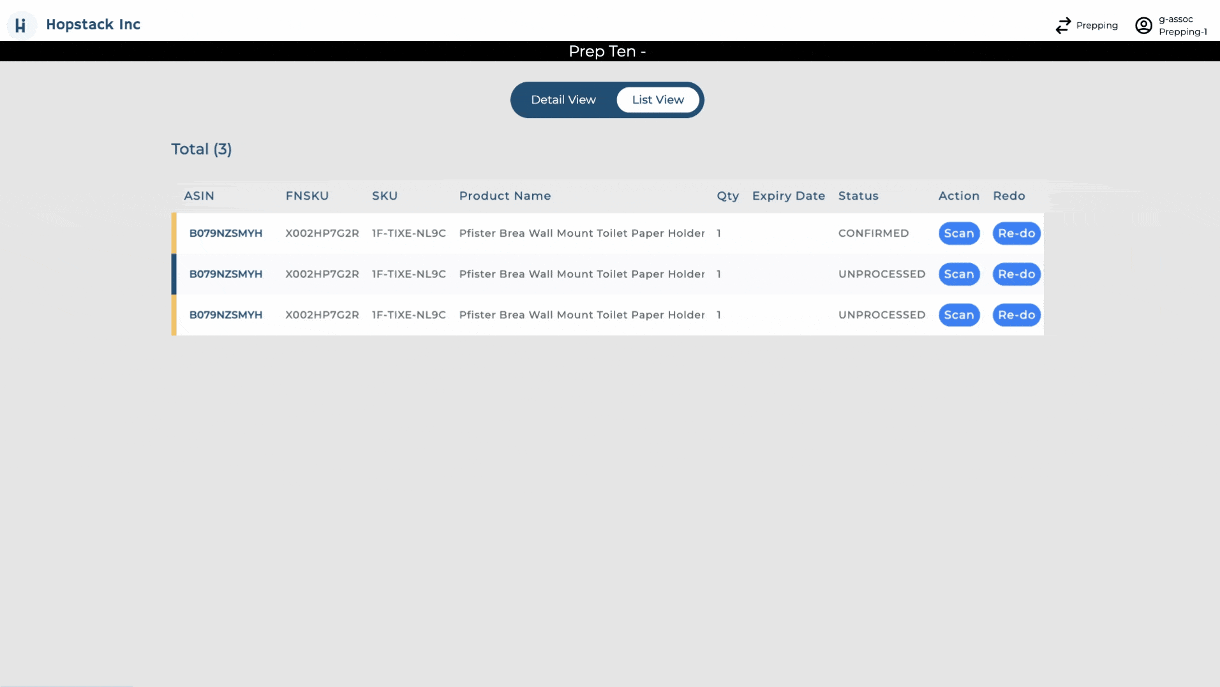Screen dimensions: 1220x687
Task: Click the Expiry Date column header
Action: pyautogui.click(x=788, y=196)
